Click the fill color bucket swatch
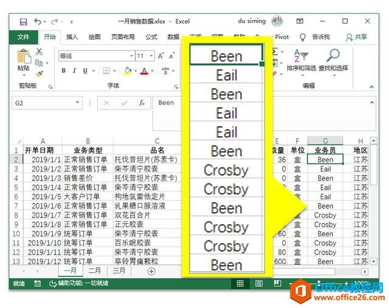The height and width of the screenshot is (308, 389). pyautogui.click(x=128, y=70)
